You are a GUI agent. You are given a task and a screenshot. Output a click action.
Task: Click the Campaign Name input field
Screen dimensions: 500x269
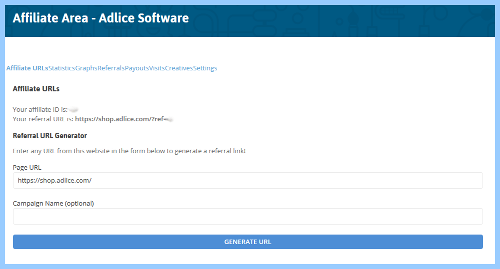[x=247, y=217]
